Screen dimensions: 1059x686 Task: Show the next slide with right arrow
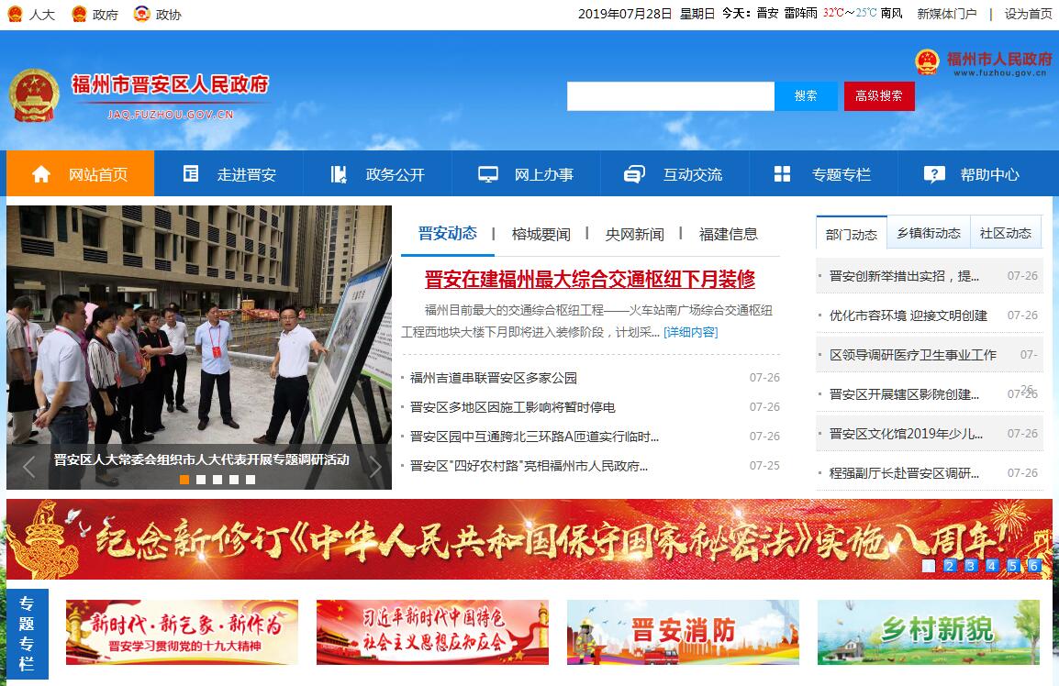pyautogui.click(x=374, y=467)
